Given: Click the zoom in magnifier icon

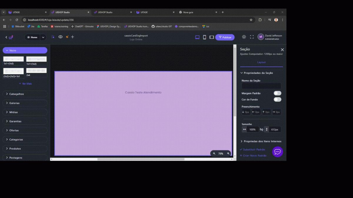Looking at the screenshot, I should coord(228,153).
